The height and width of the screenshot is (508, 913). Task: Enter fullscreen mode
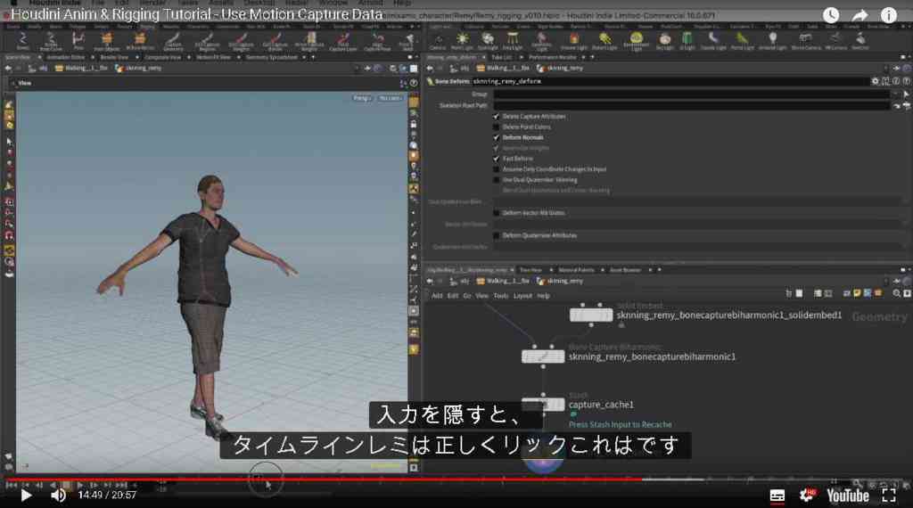pos(889,496)
